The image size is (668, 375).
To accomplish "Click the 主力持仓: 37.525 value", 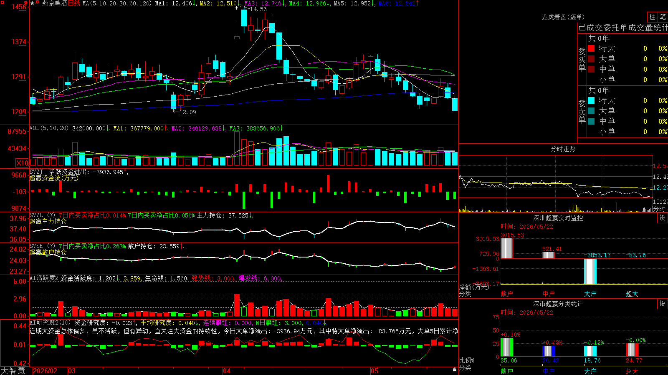I will click(x=223, y=215).
